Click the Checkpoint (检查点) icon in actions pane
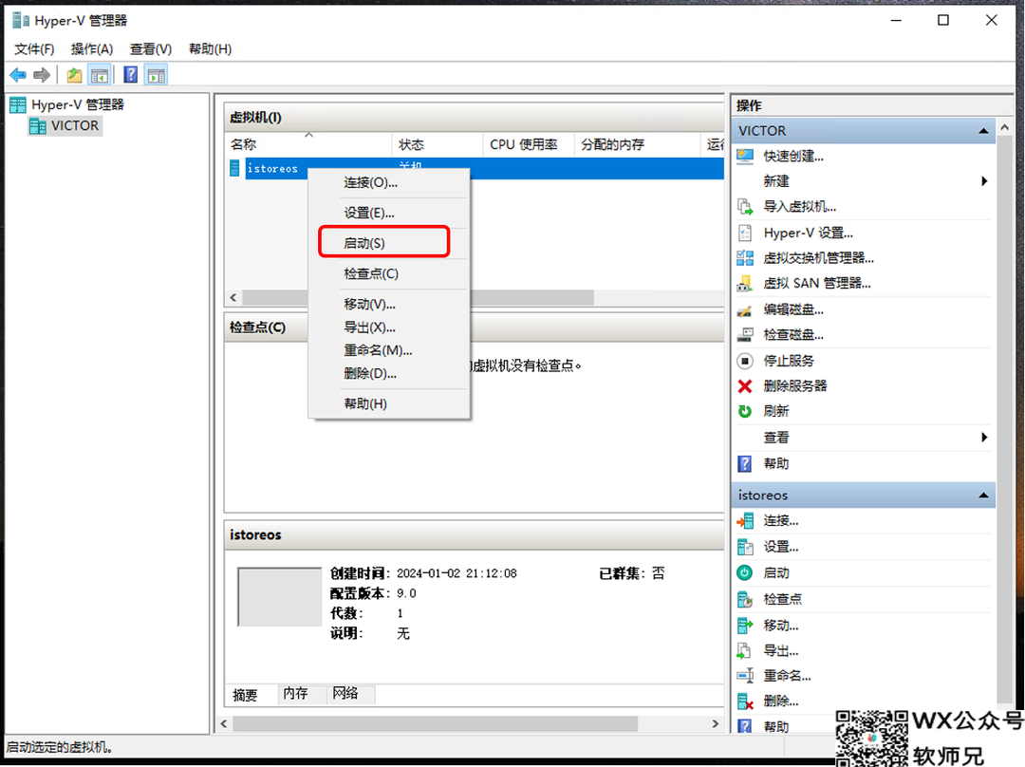 (745, 599)
